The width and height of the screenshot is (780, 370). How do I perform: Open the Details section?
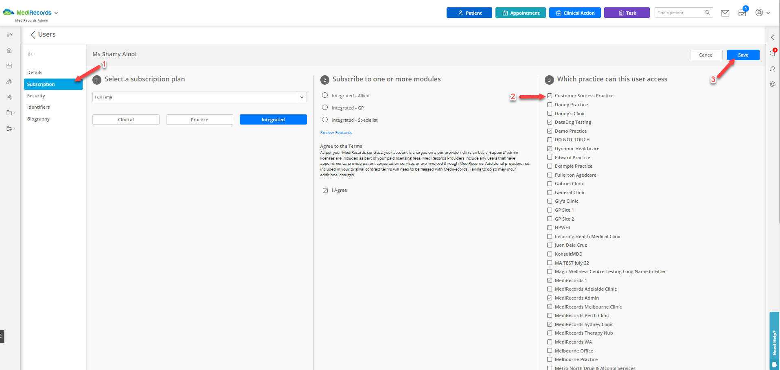35,72
